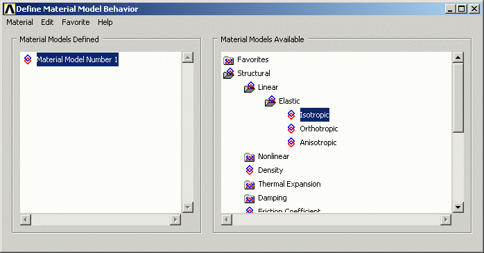Click the Defined panel scroll left arrow

26,219
